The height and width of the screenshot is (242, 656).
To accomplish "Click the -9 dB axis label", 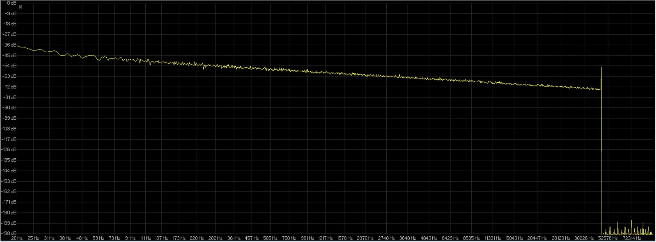I will [x=11, y=13].
